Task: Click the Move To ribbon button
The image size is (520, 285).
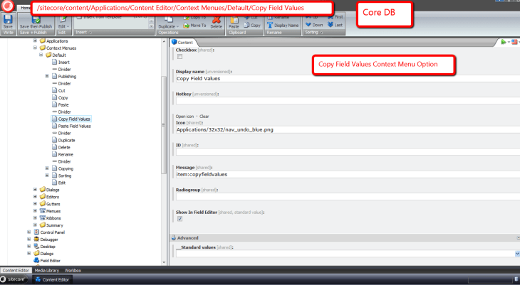Action: (194, 25)
